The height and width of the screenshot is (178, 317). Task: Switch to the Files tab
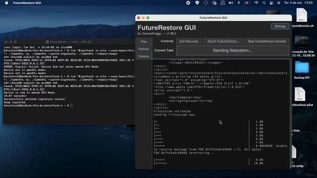coord(144,42)
